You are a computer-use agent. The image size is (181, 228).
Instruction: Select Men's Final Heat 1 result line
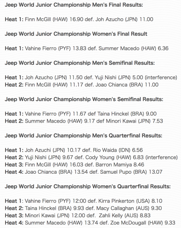pos(79,19)
